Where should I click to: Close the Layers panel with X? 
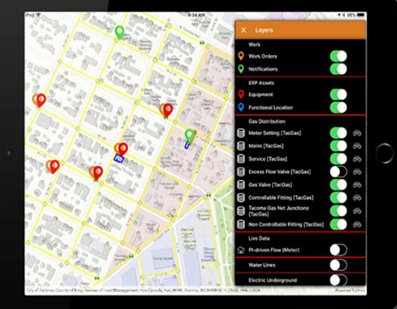point(244,30)
